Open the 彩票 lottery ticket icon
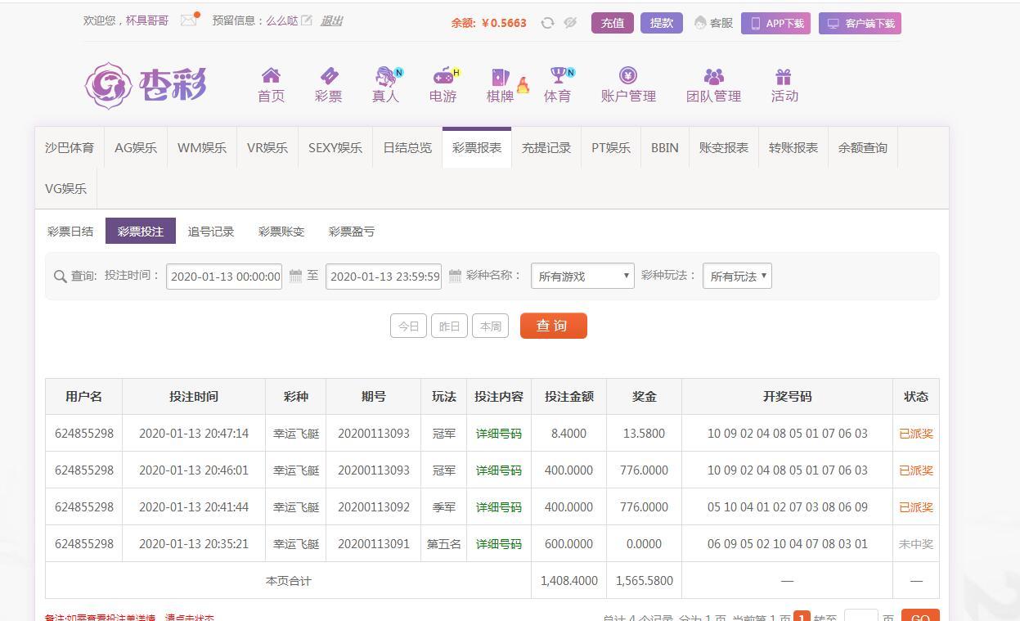Viewport: 1020px width, 621px height. tap(328, 77)
